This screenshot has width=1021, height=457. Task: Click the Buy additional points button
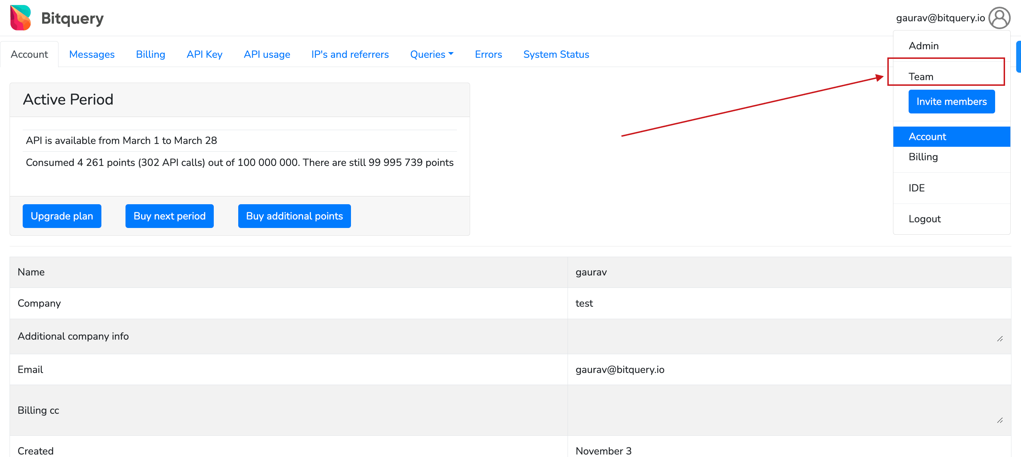coord(294,216)
